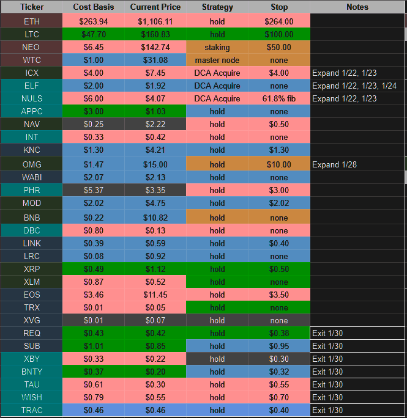This screenshot has width=407, height=418.
Task: Click the MOD stop value $2.02
Action: point(279,203)
